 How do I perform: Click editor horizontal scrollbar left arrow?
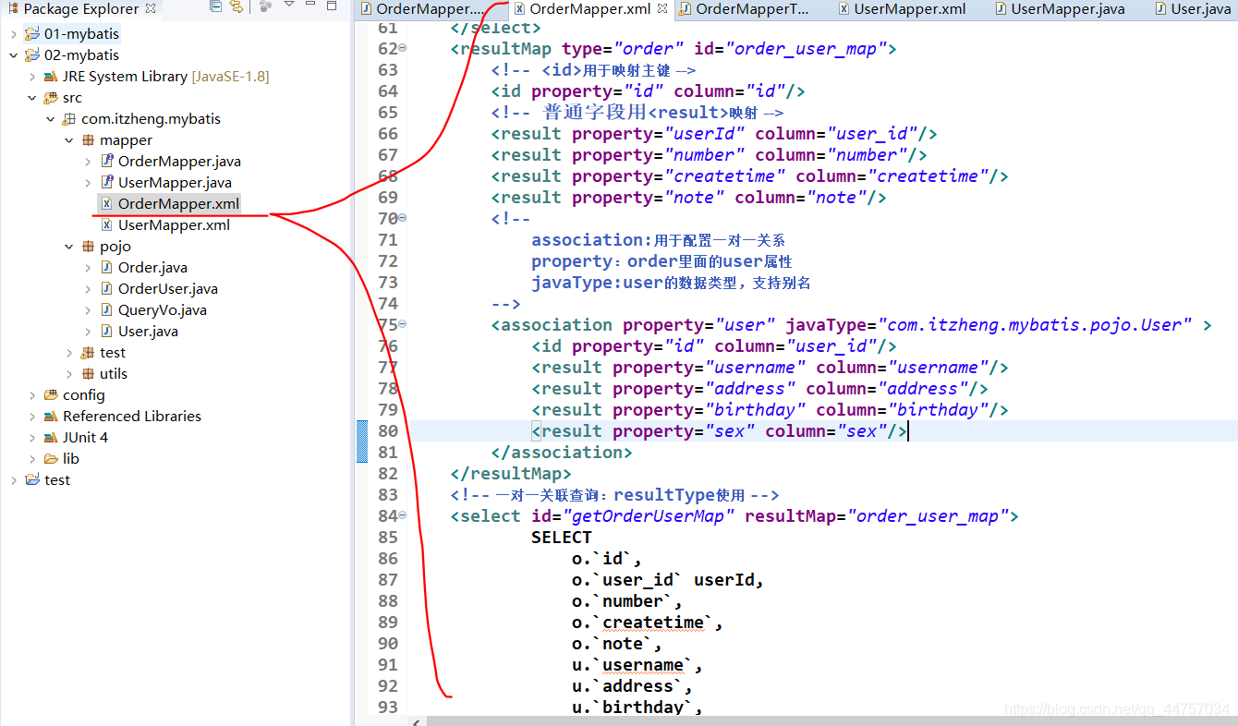(415, 721)
